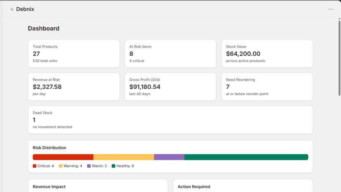
Task: Click the vertical scrollbar thumb
Action: pyautogui.click(x=339, y=58)
